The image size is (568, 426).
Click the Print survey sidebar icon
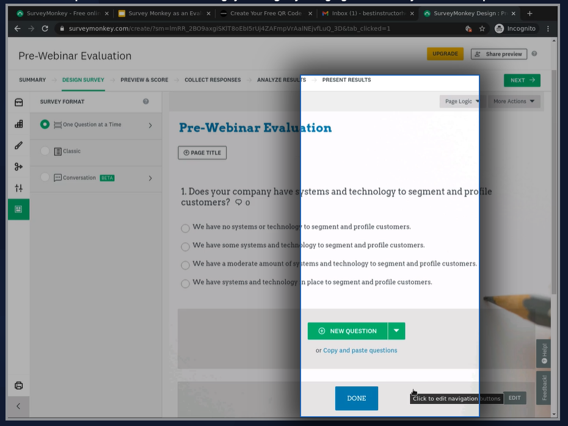coord(18,386)
